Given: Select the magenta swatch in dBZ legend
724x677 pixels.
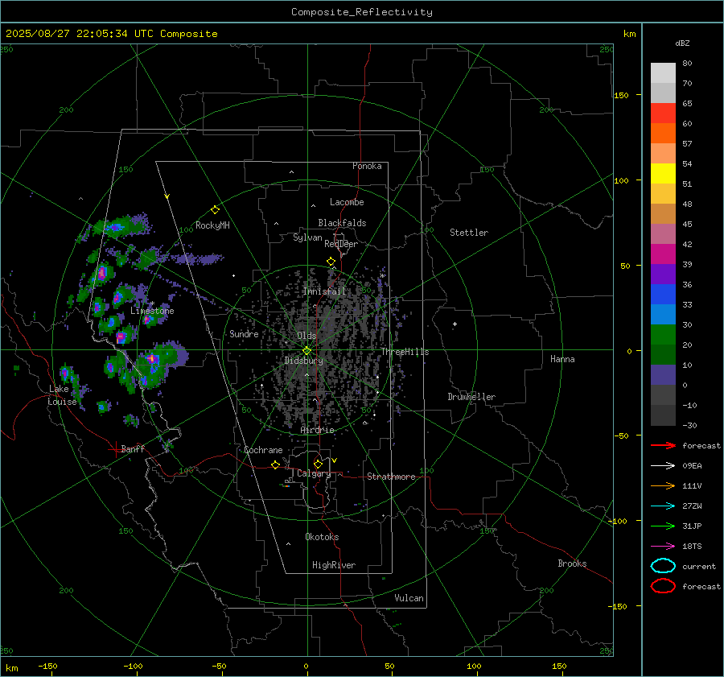Looking at the screenshot, I should click(x=663, y=254).
